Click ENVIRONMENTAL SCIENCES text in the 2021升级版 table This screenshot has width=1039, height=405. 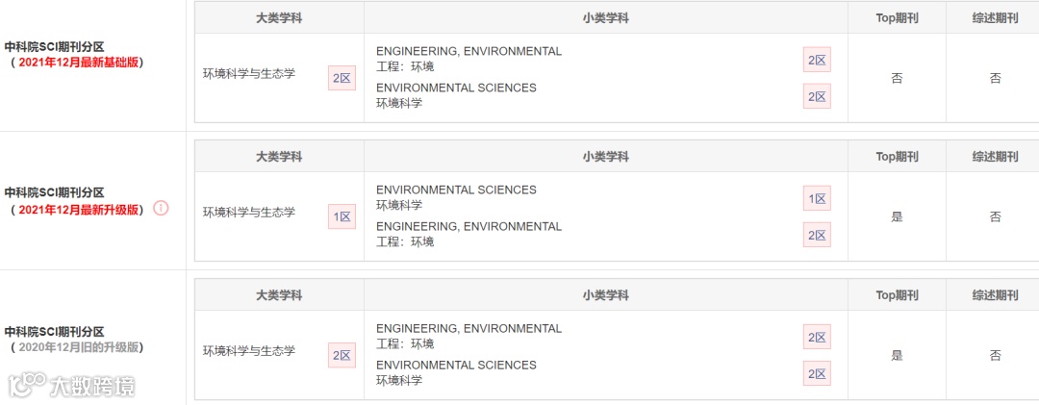[456, 190]
